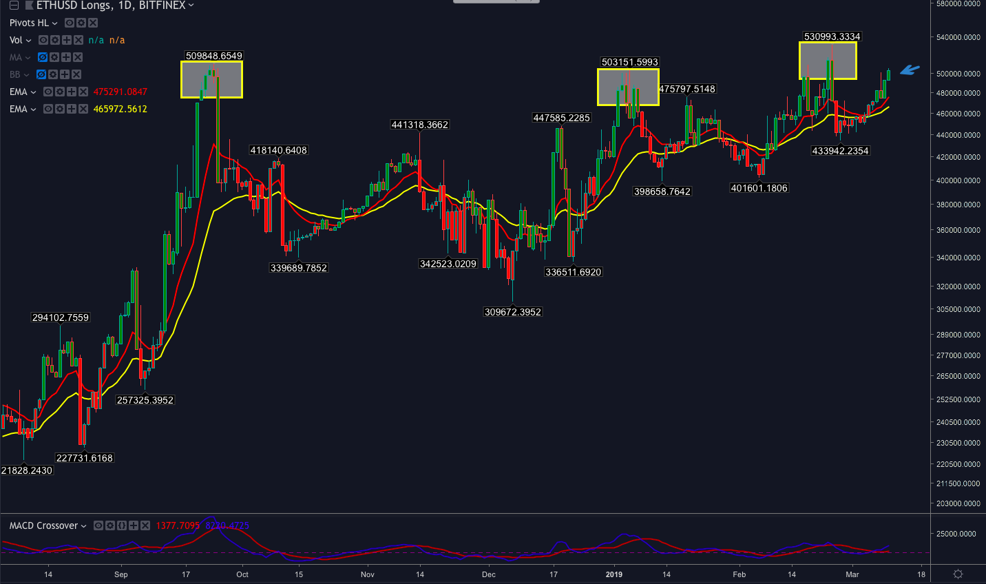Remove the BB indicator from chart
Viewport: 986px width, 584px height.
click(x=76, y=74)
